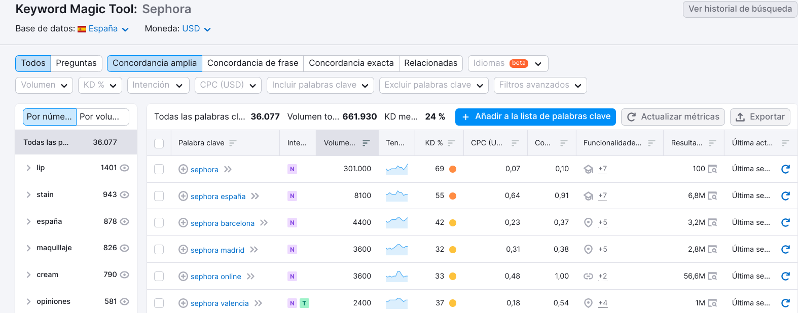Add sephora españa with plus icon

pos(183,196)
